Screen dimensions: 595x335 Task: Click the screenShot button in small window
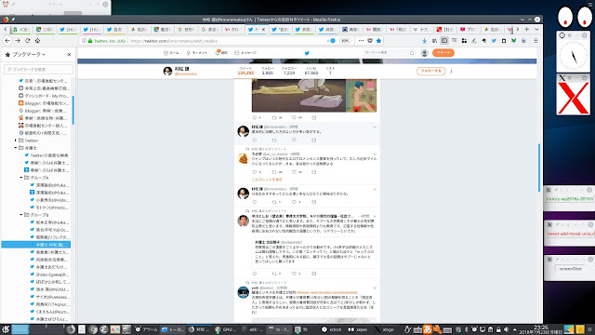[570, 269]
